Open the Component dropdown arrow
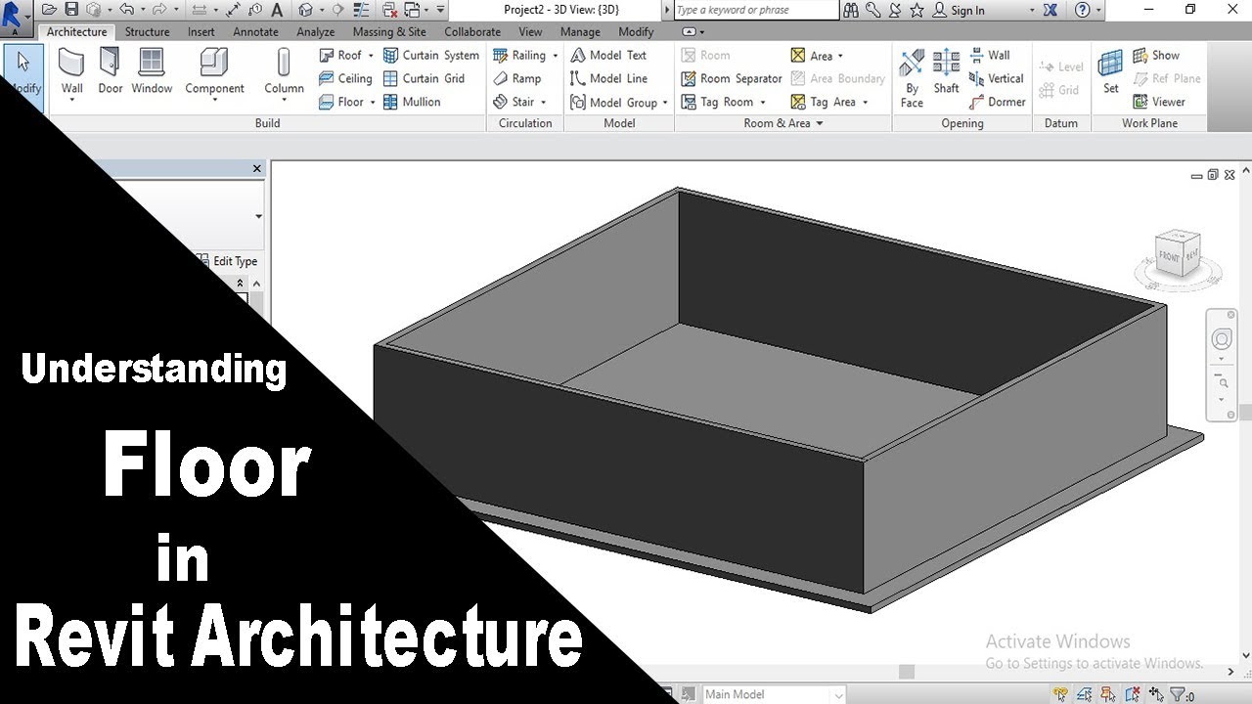1252x704 pixels. click(214, 102)
